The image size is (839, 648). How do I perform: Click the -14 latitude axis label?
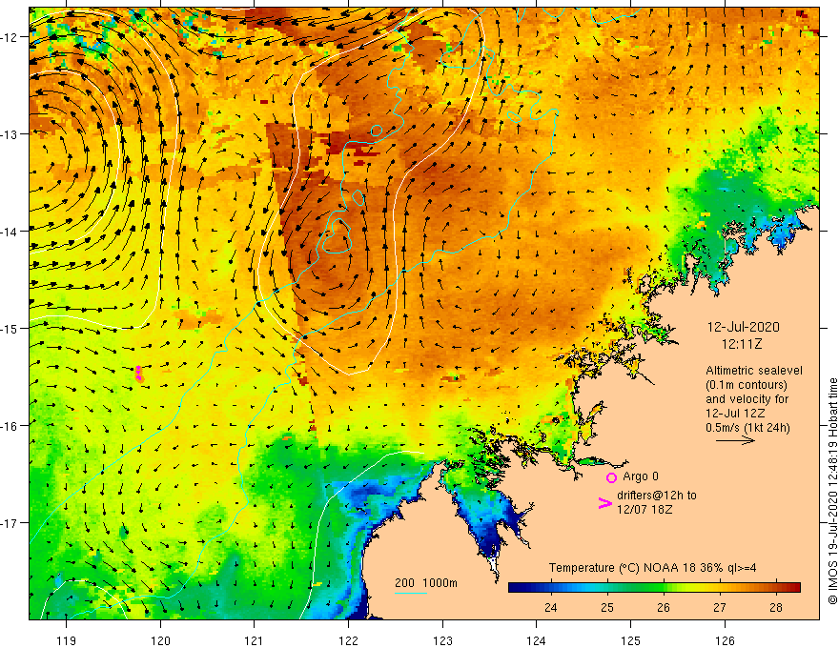coord(10,232)
